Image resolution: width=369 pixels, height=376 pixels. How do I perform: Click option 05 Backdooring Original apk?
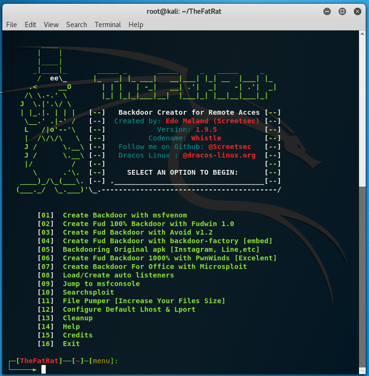point(161,249)
